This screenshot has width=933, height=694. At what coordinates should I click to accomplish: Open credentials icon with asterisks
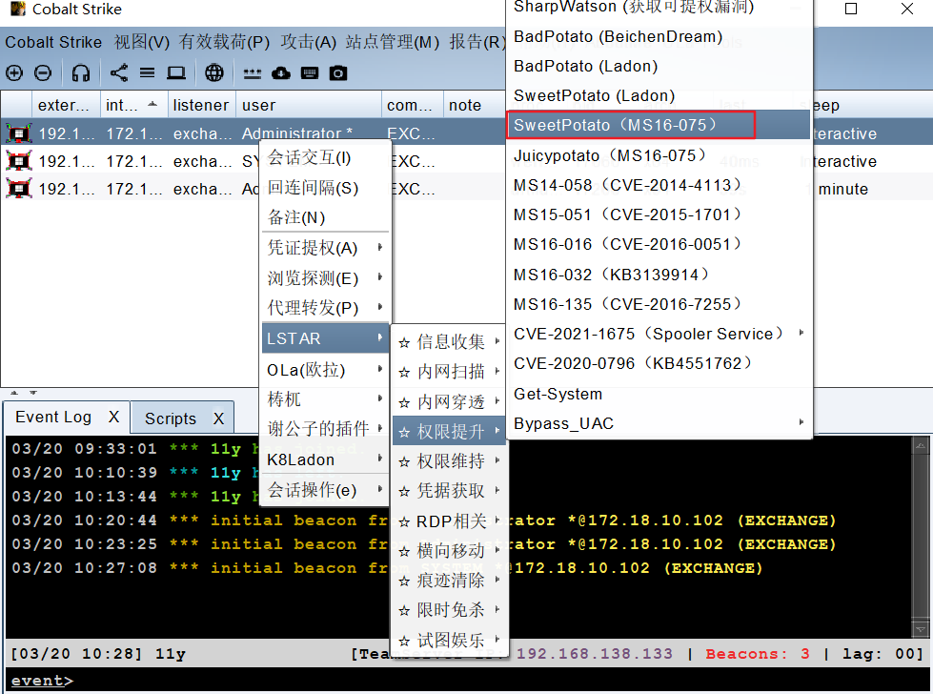[253, 73]
